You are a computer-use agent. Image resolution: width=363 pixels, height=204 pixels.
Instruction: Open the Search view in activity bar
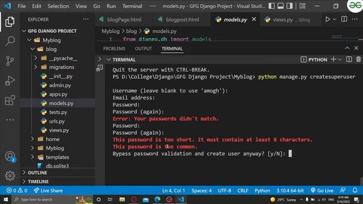tap(10, 41)
